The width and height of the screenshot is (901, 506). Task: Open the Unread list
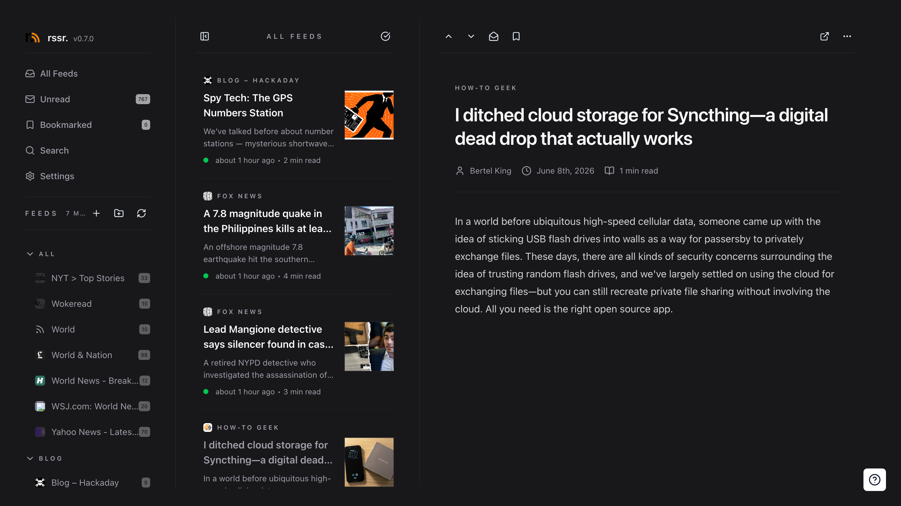click(88, 99)
